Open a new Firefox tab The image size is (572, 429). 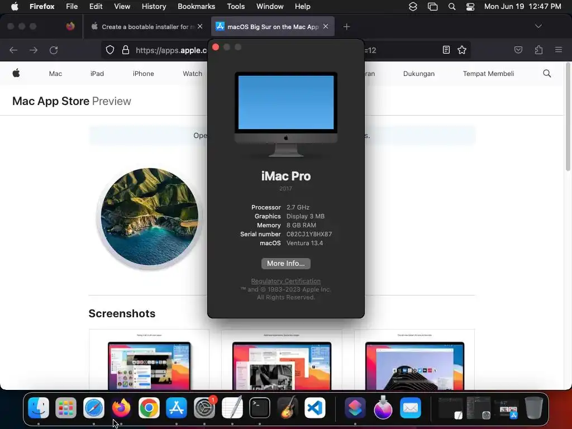pos(346,27)
